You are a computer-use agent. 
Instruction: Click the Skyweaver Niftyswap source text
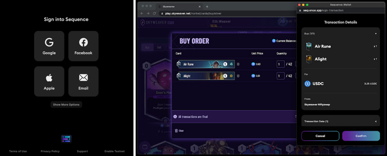[317, 105]
